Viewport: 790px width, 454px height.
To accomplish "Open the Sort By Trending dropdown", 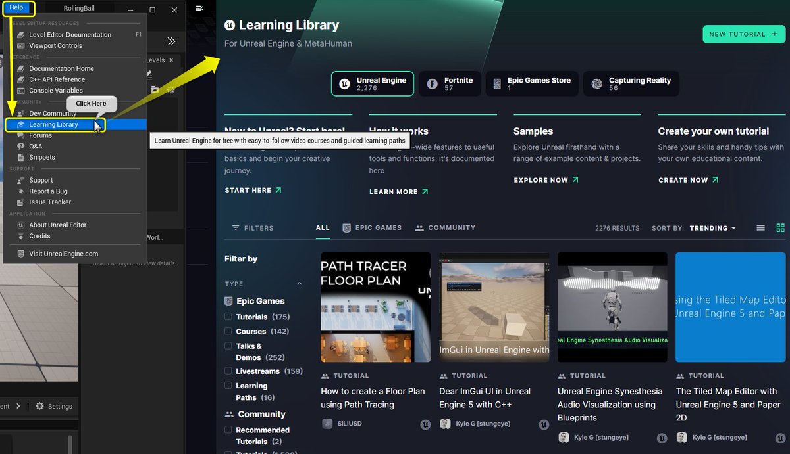I will pyautogui.click(x=713, y=228).
